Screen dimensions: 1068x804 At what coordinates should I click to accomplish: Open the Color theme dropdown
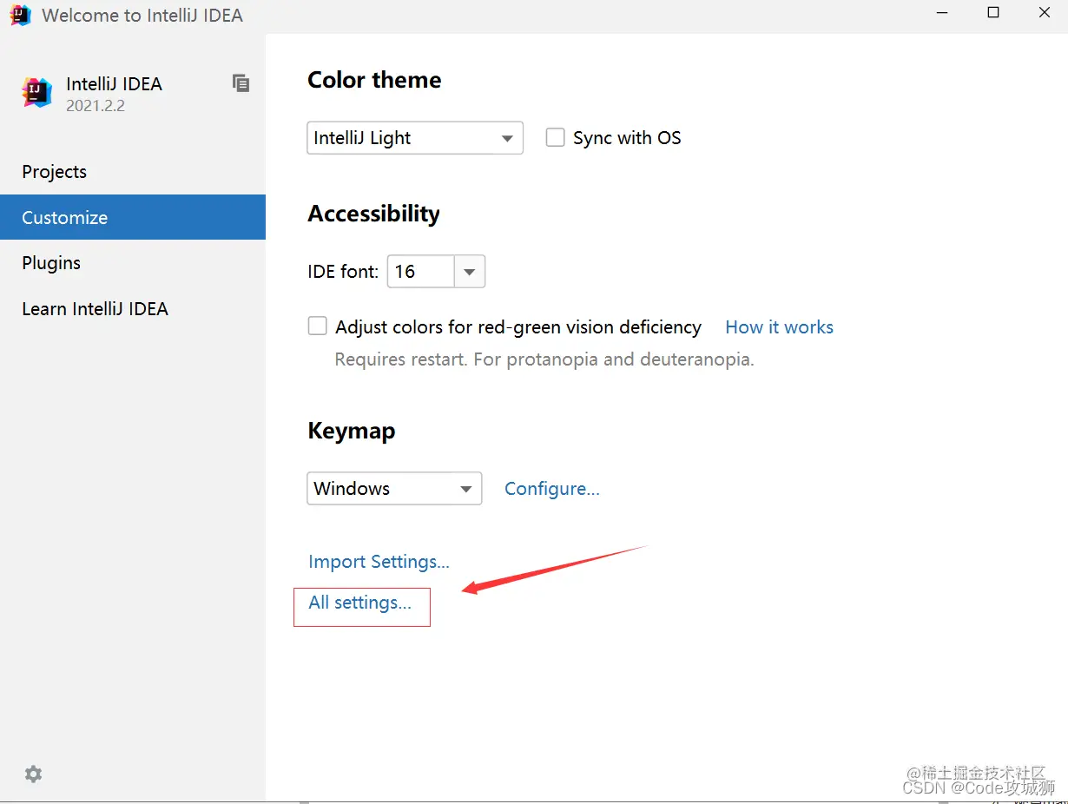[415, 138]
